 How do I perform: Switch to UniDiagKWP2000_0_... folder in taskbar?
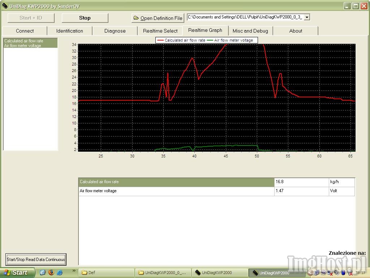tap(163, 273)
